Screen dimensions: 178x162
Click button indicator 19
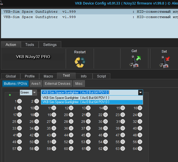point(54,115)
